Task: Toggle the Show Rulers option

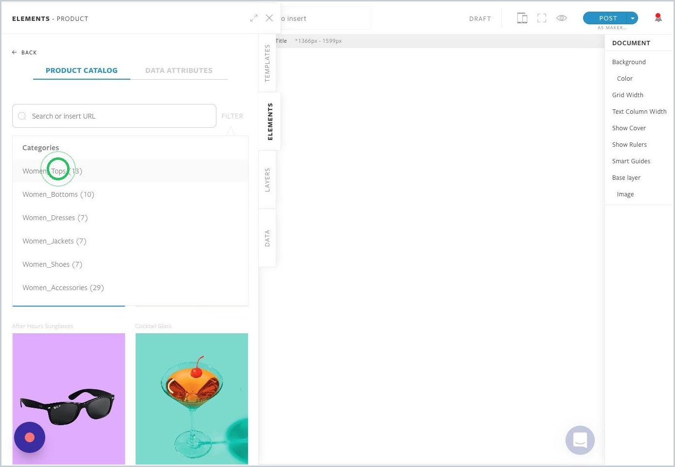Action: 629,145
